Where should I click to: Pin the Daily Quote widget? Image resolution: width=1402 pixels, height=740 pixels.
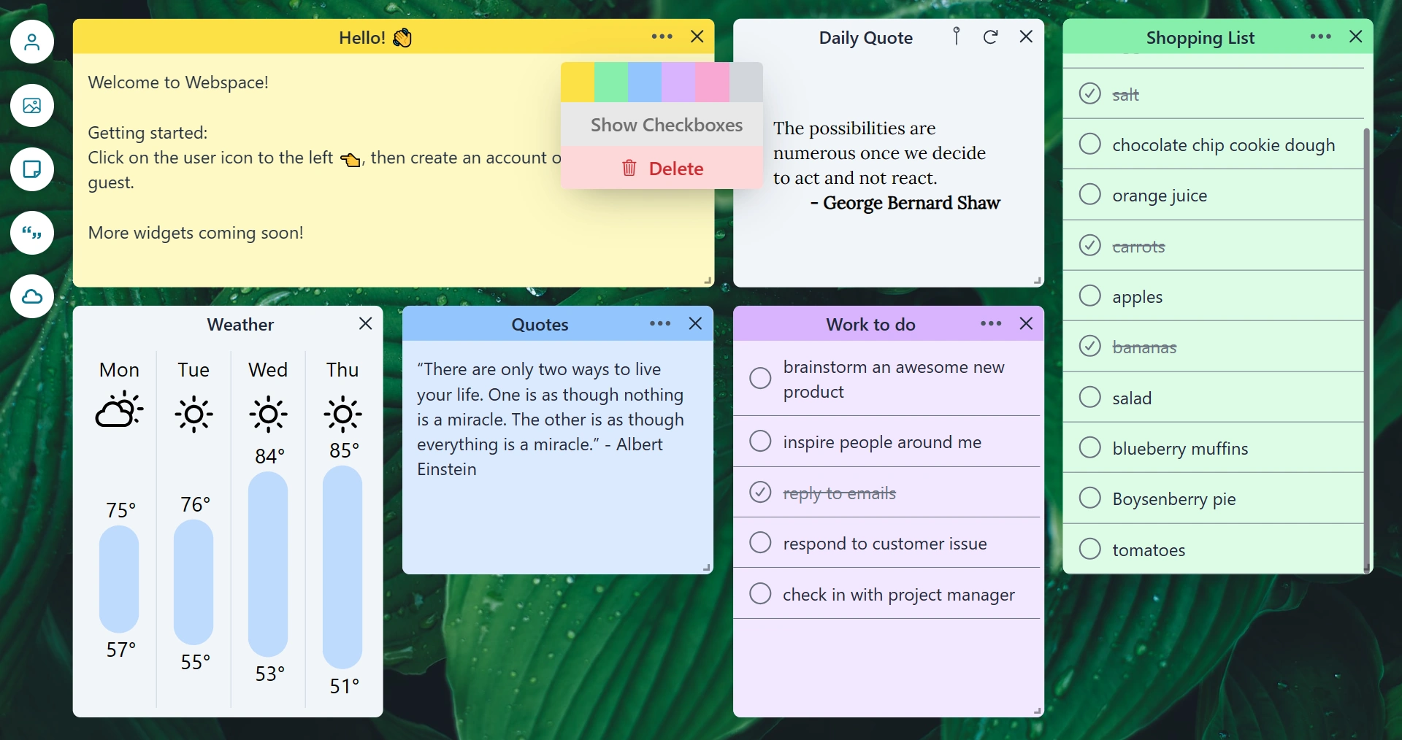[957, 36]
